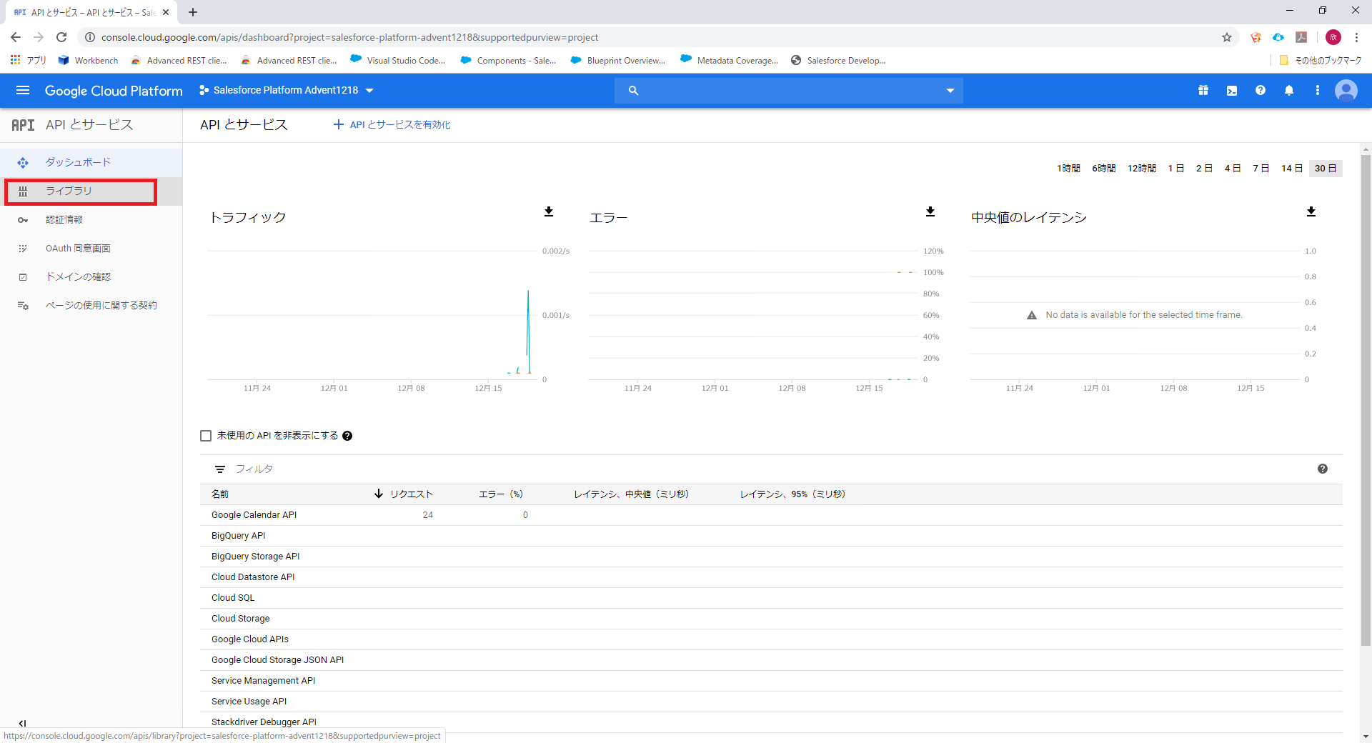Select the 1時間 time range
1372x743 pixels.
[1068, 169]
